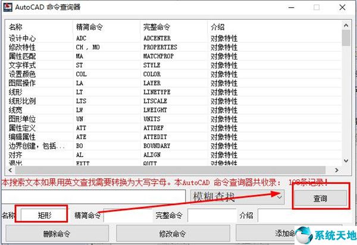Image resolution: width=357 pixels, height=245 pixels.
Task: Select the 编辑属性 row
Action: pyautogui.click(x=174, y=137)
